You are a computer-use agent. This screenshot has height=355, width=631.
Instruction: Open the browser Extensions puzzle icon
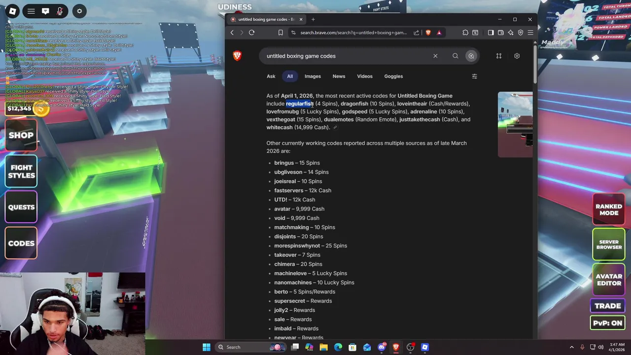coord(465,33)
